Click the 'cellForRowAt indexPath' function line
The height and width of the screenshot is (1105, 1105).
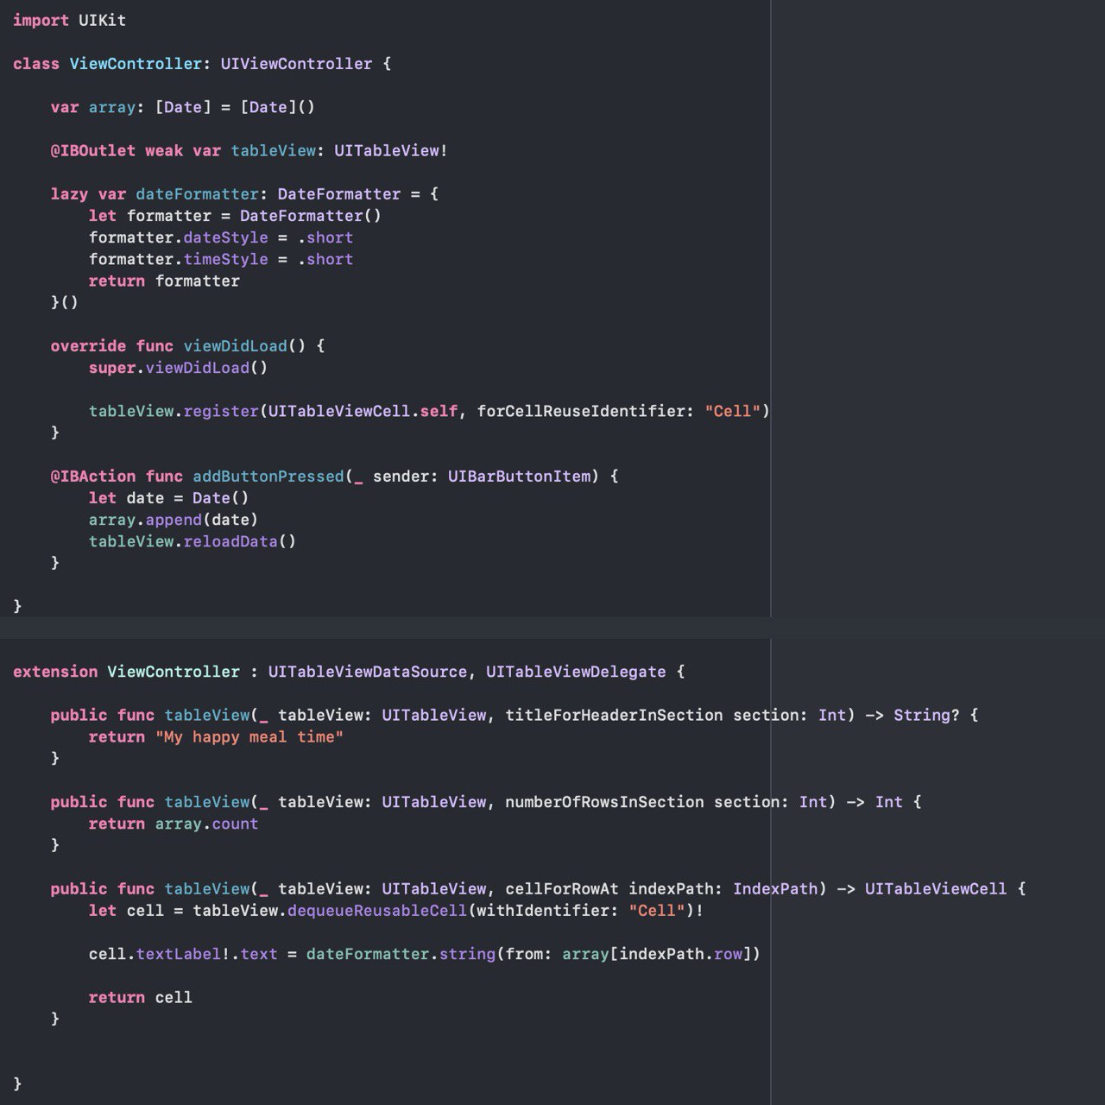tap(538, 888)
